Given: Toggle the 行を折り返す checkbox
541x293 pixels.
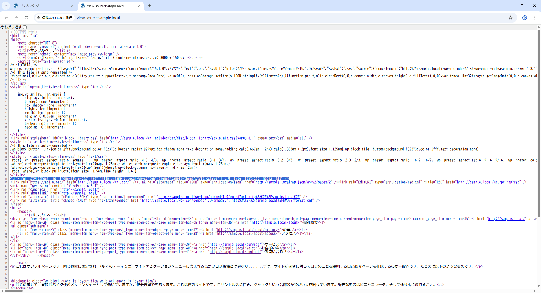Looking at the screenshot, I should click(x=25, y=27).
